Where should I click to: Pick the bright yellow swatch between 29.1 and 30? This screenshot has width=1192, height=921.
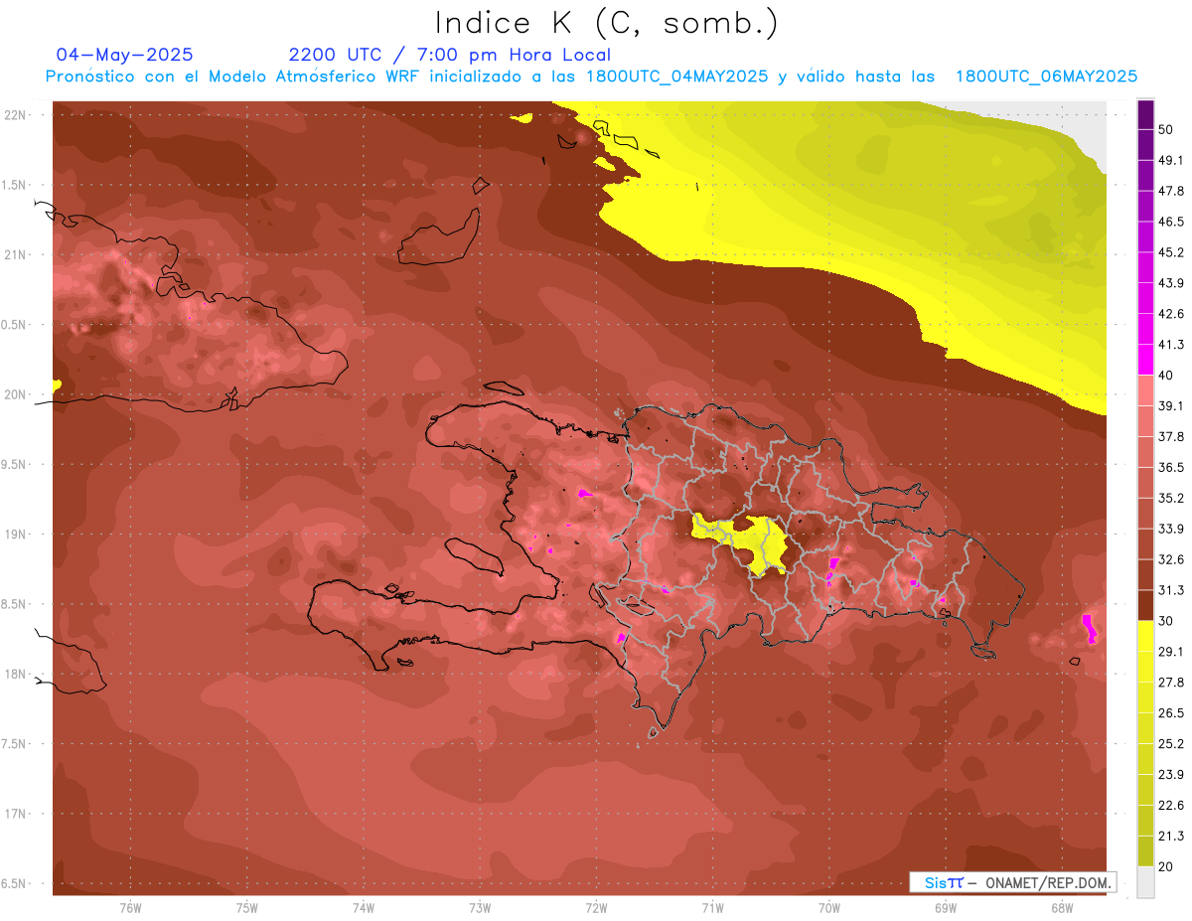[1145, 636]
